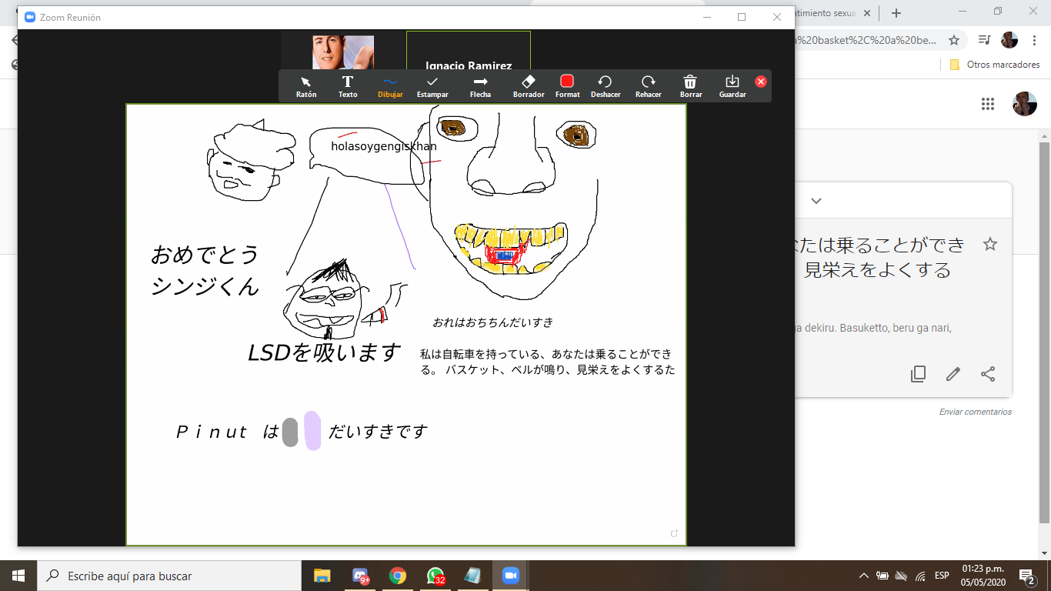
Task: Redo the stroke with Rehacer
Action: (x=649, y=85)
